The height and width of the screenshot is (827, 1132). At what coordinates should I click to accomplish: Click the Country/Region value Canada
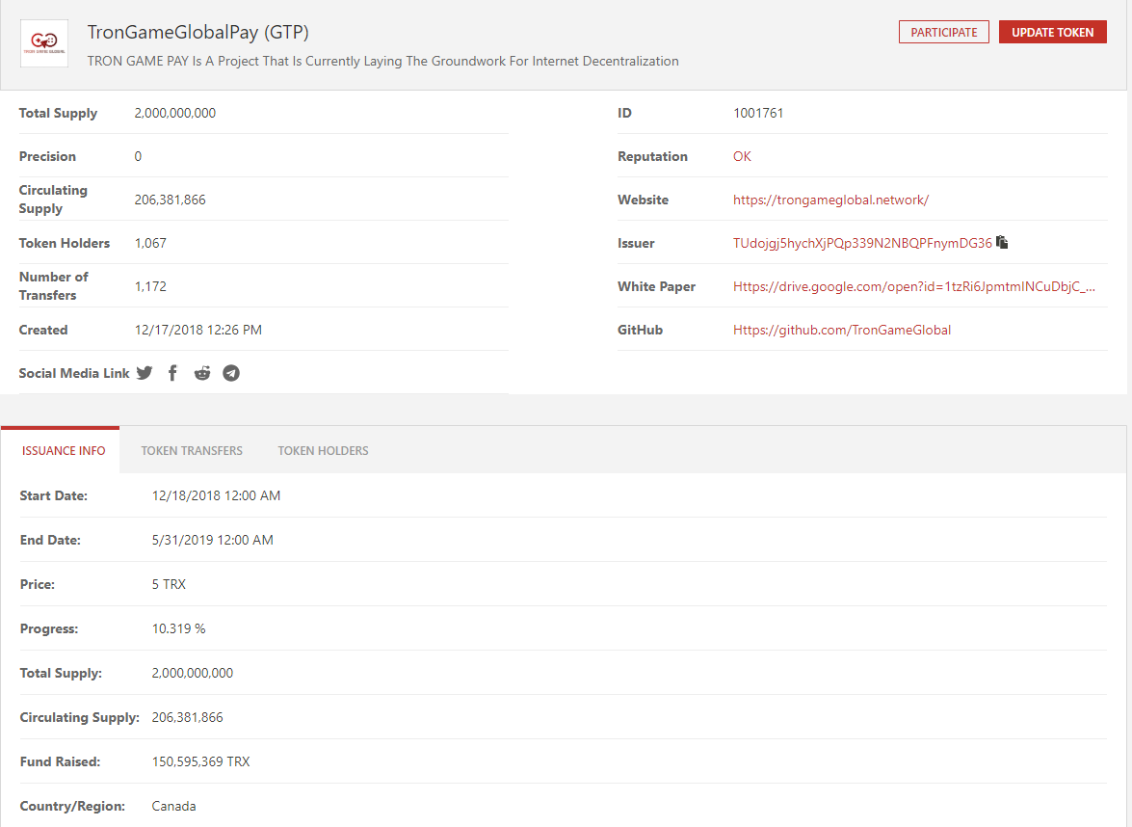173,806
